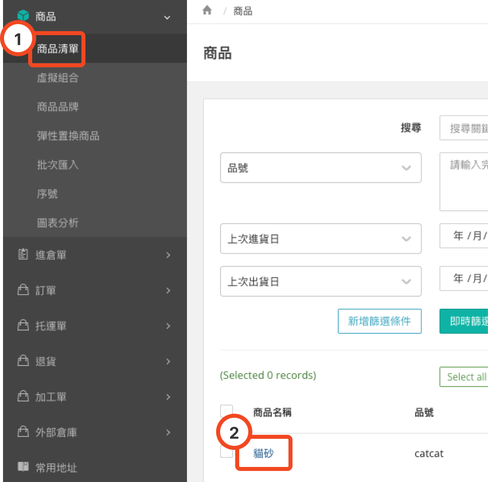
Task: Open 商品清單 in the sidebar
Action: [x=57, y=49]
